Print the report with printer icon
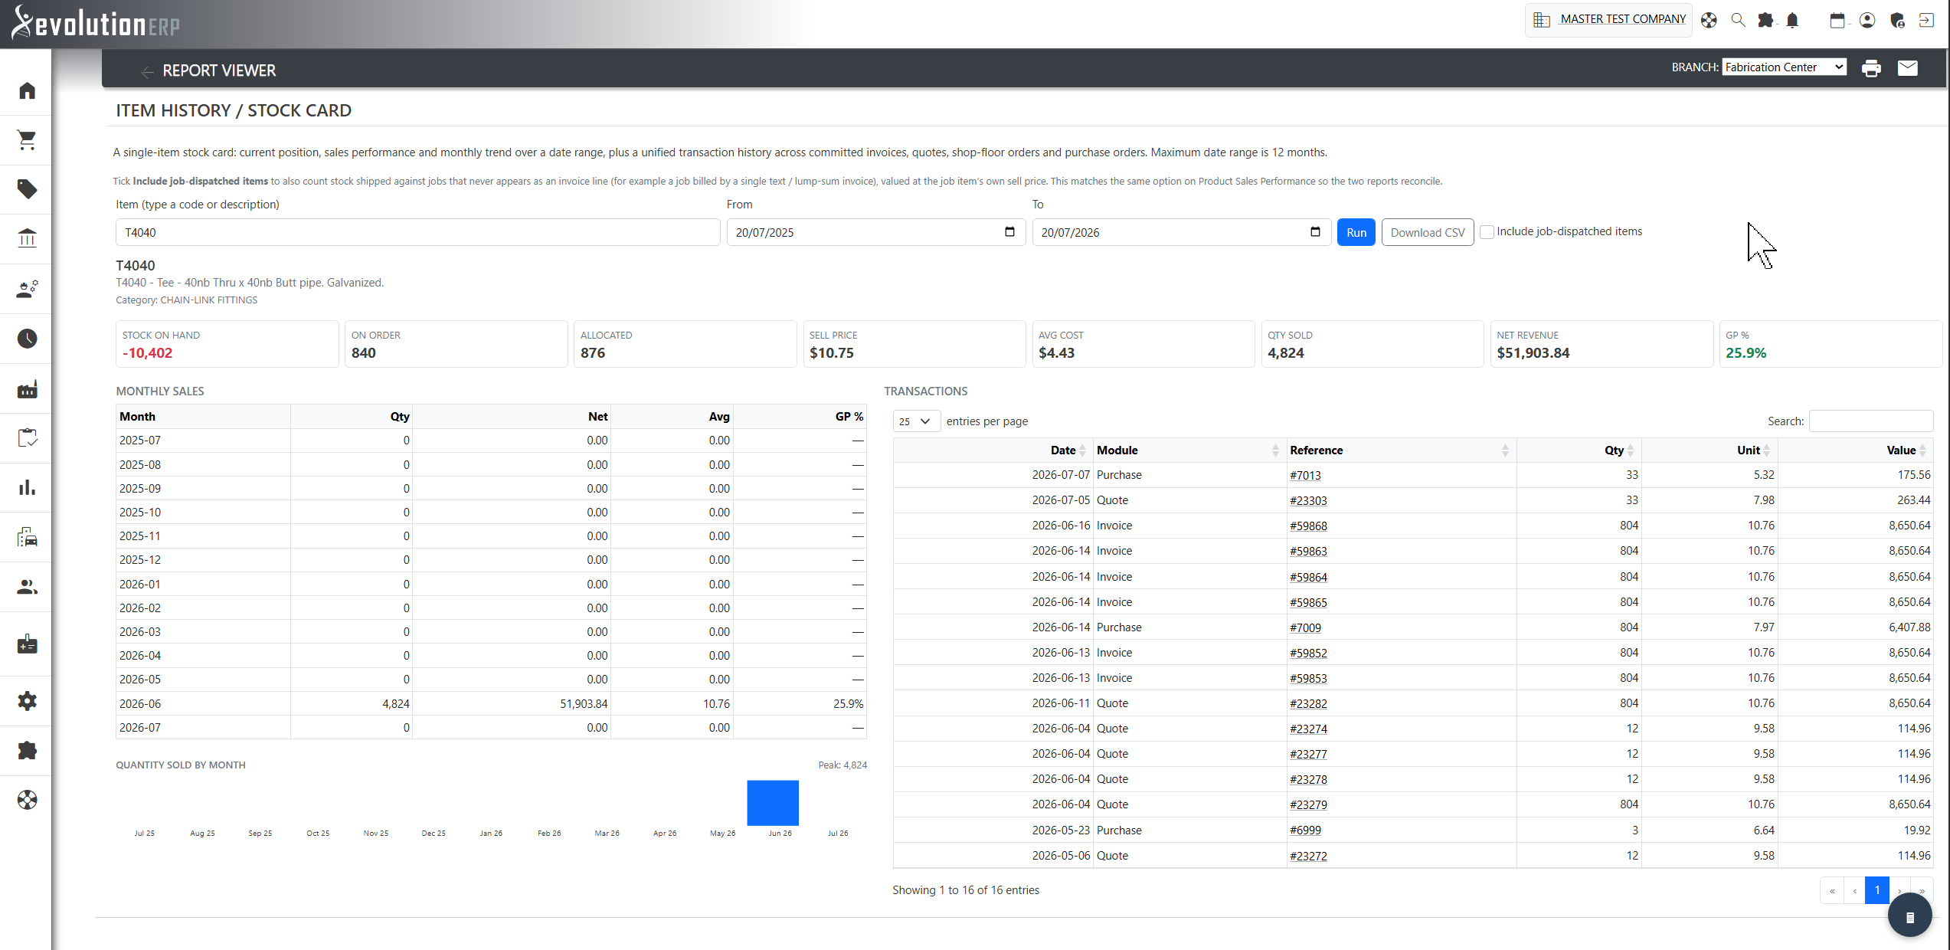 point(1871,68)
